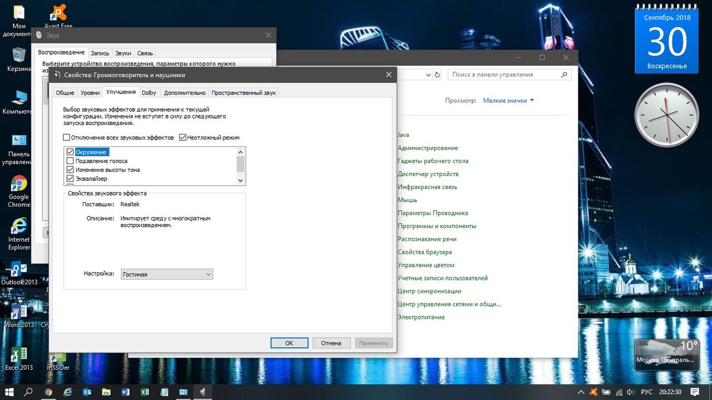Enable the 'Подавление голоса' effect checkbox
The height and width of the screenshot is (400, 712).
pyautogui.click(x=71, y=161)
